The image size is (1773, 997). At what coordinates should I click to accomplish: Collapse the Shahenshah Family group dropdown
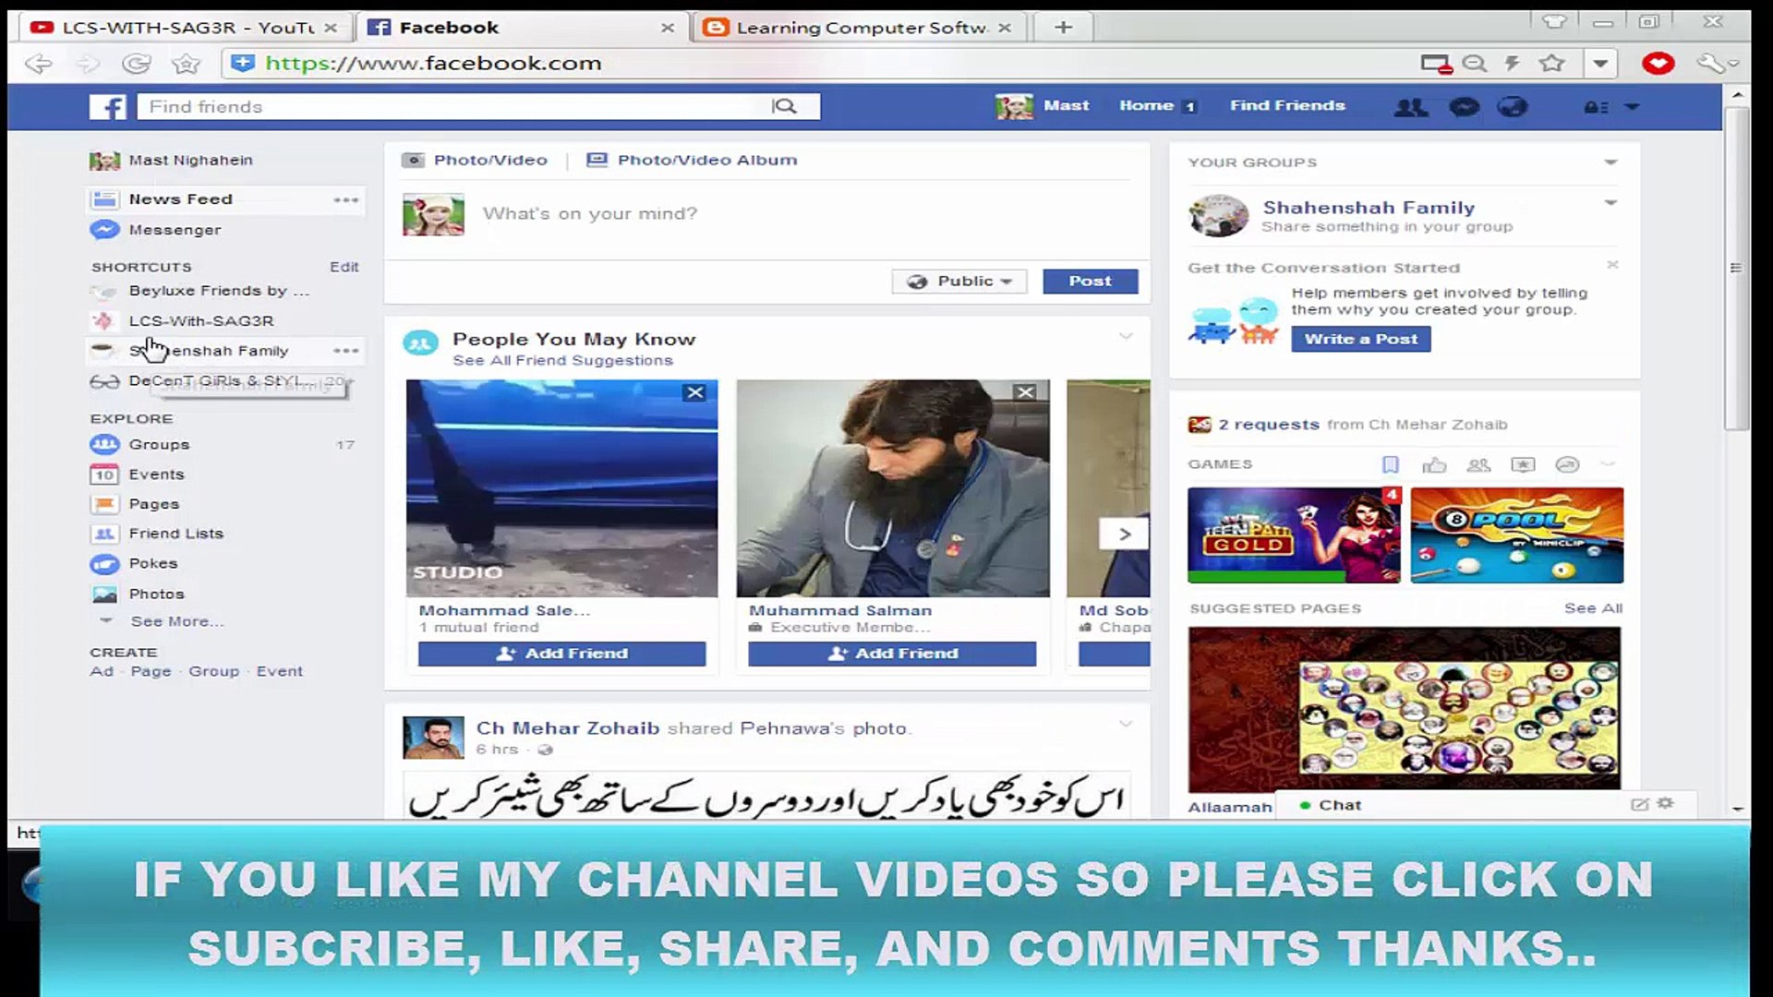(1610, 203)
